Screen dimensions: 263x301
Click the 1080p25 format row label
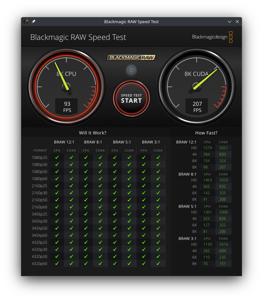(39, 157)
